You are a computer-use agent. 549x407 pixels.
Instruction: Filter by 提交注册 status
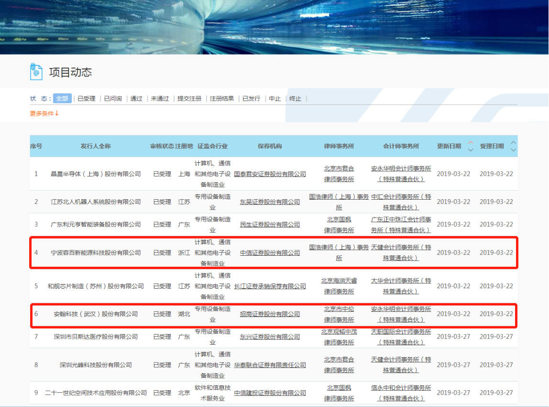(x=189, y=99)
